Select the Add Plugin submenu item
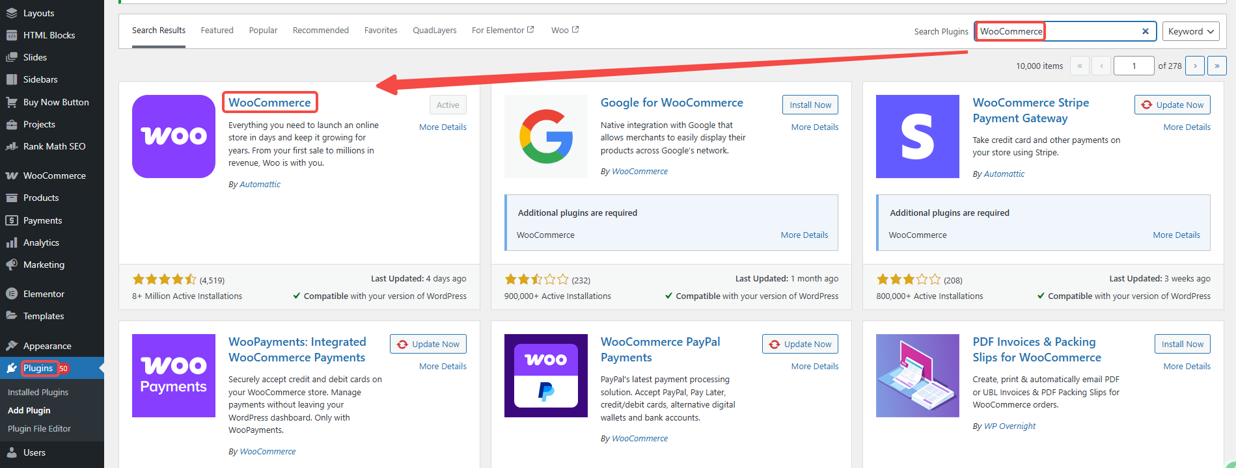 (29, 411)
